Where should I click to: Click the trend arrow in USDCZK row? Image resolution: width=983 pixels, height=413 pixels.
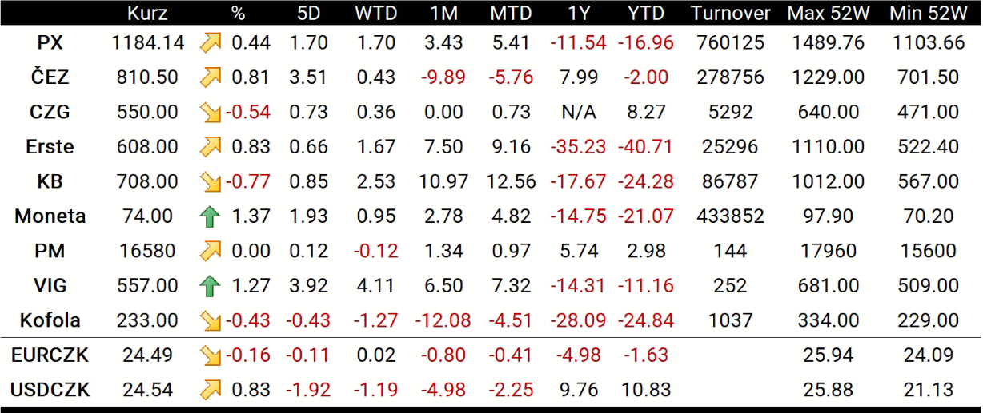tap(211, 391)
